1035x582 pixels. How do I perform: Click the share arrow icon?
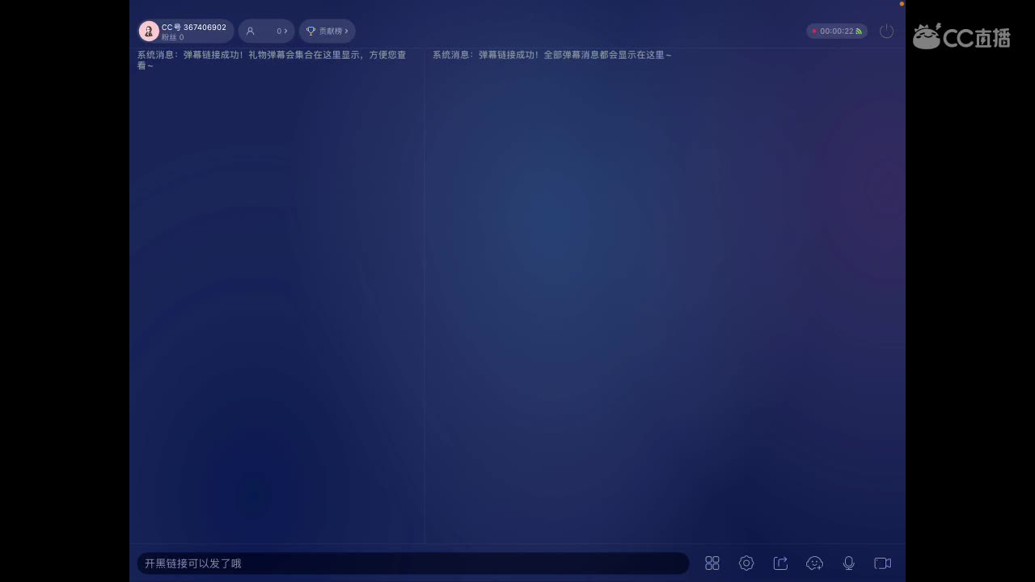point(781,563)
